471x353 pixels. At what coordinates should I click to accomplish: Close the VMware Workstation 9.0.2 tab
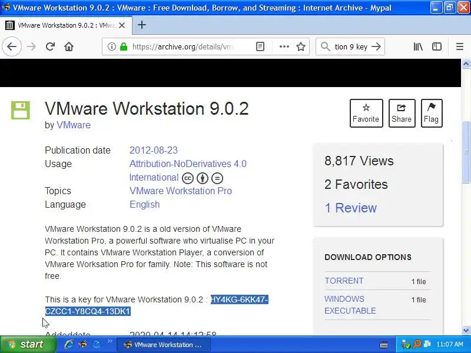(x=122, y=25)
